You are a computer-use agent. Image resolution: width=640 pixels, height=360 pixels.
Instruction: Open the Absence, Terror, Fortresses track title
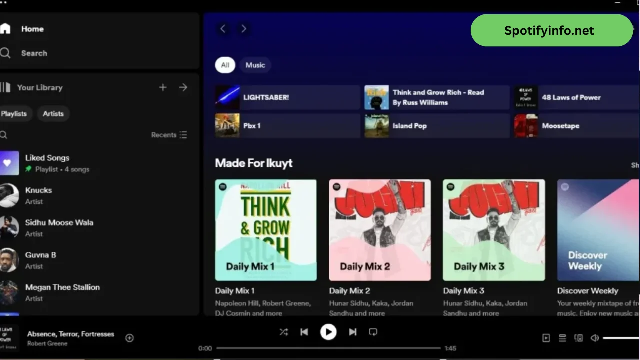click(70, 334)
